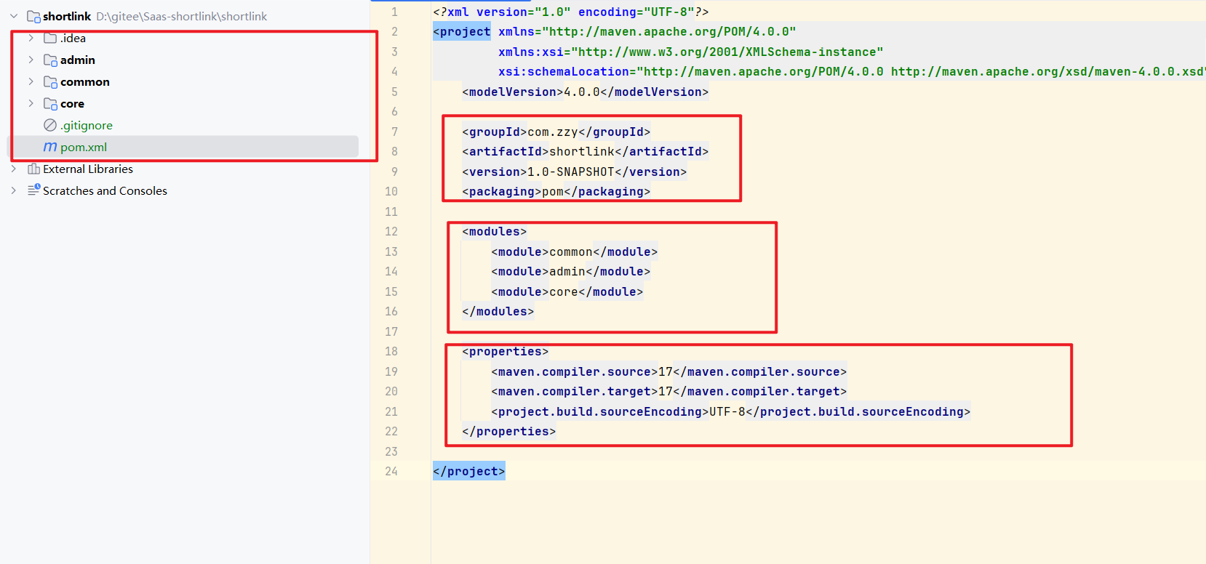This screenshot has height=564, width=1206.
Task: Click the opening <properties> tag
Action: point(506,351)
